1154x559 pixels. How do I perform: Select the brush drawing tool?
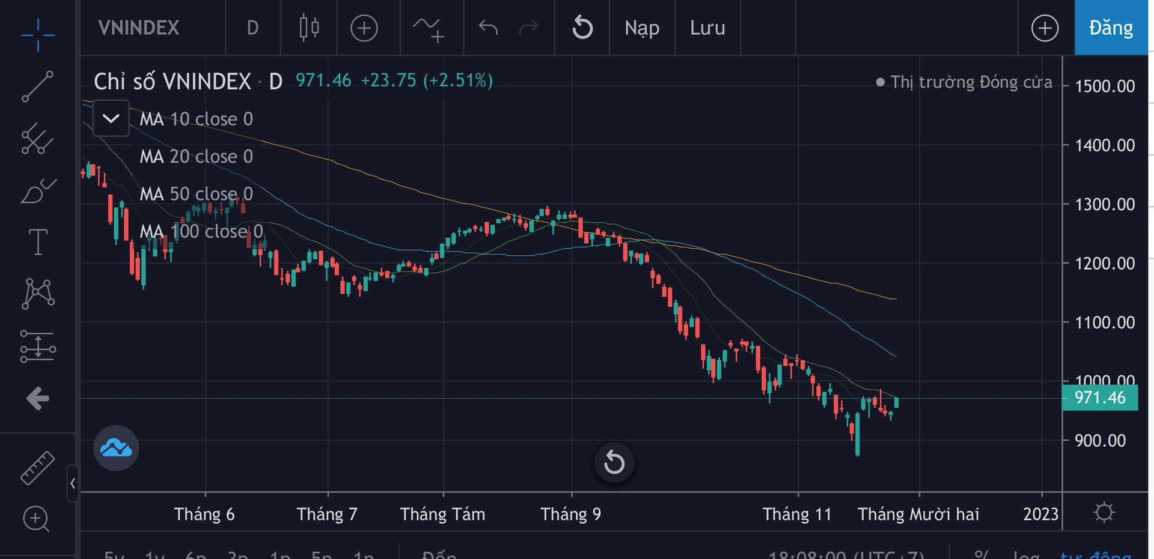click(38, 191)
